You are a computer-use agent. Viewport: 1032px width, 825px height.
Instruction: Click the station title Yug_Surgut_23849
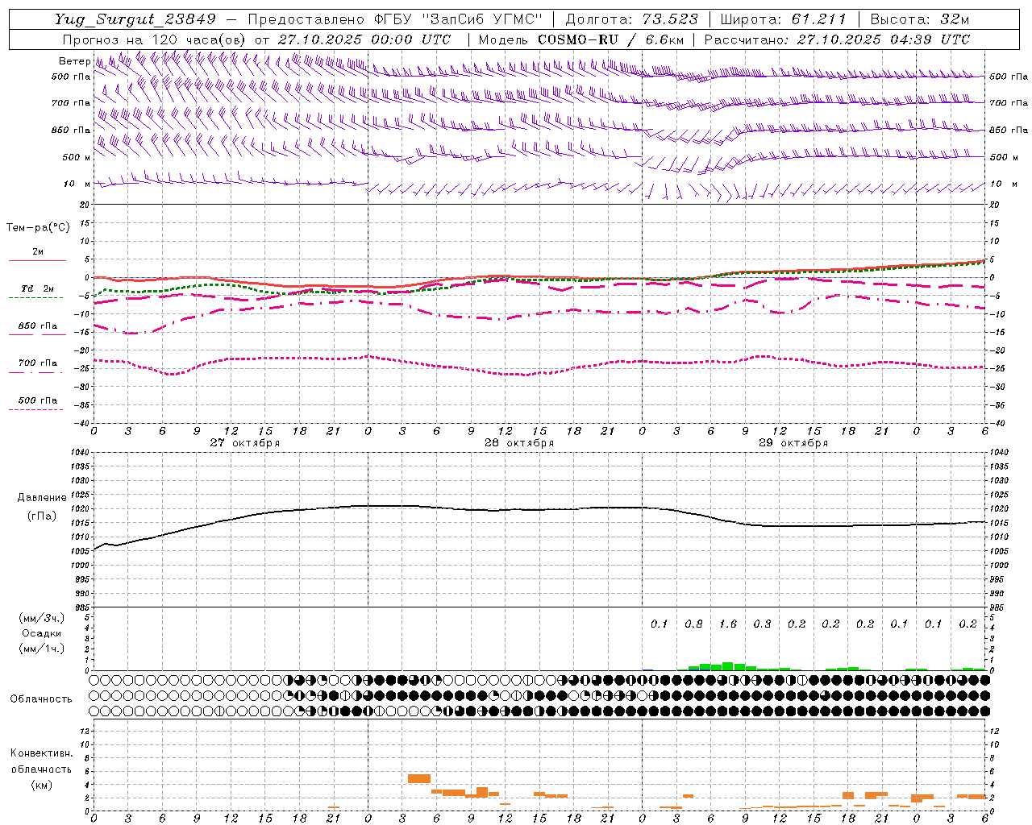[135, 19]
